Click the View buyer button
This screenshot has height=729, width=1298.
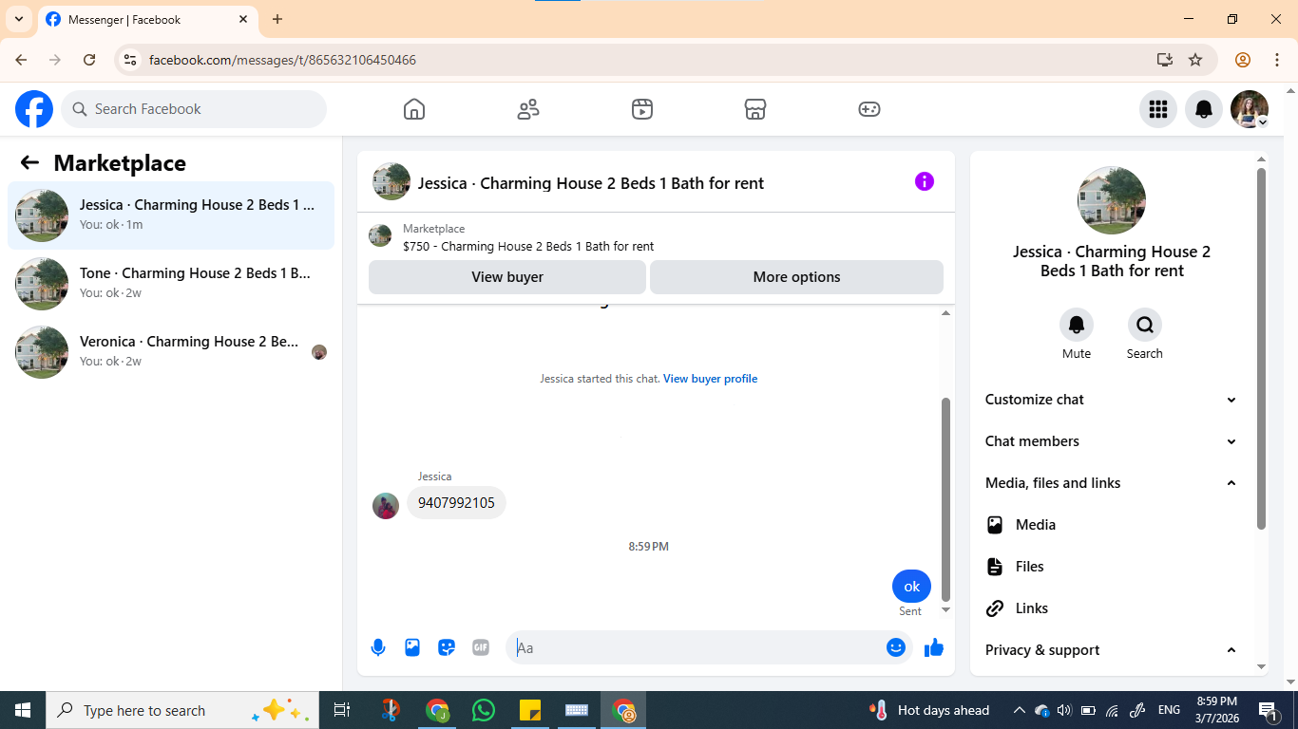click(x=507, y=277)
